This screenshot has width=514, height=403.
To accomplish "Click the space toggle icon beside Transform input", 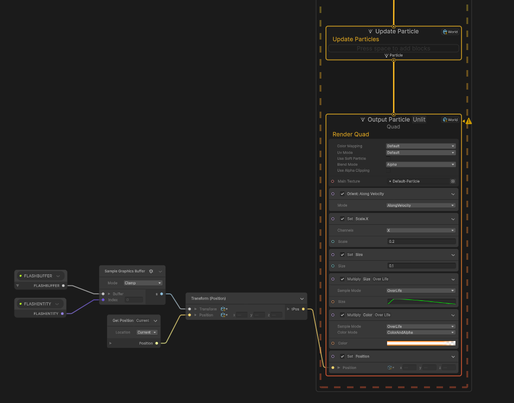I will 224,309.
